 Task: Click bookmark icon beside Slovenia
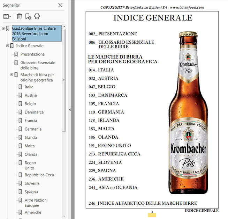pyautogui.click(x=20, y=183)
